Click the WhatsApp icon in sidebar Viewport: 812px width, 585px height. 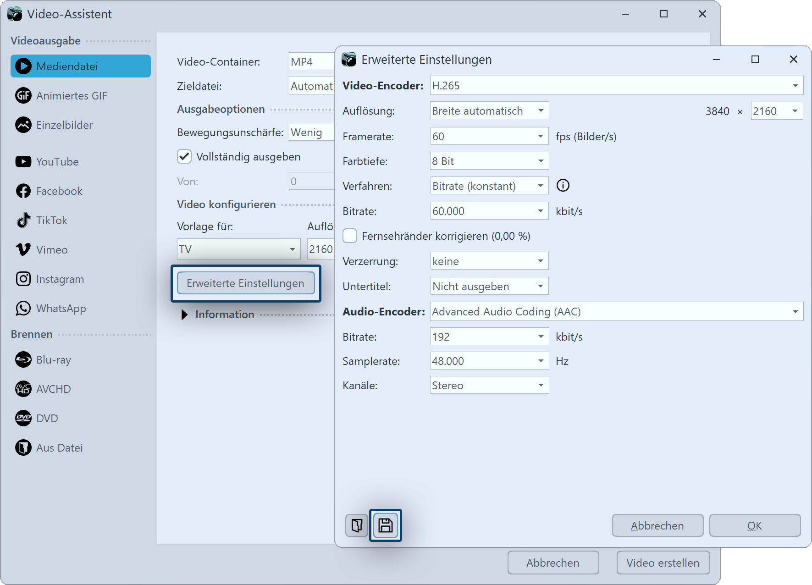coord(23,309)
